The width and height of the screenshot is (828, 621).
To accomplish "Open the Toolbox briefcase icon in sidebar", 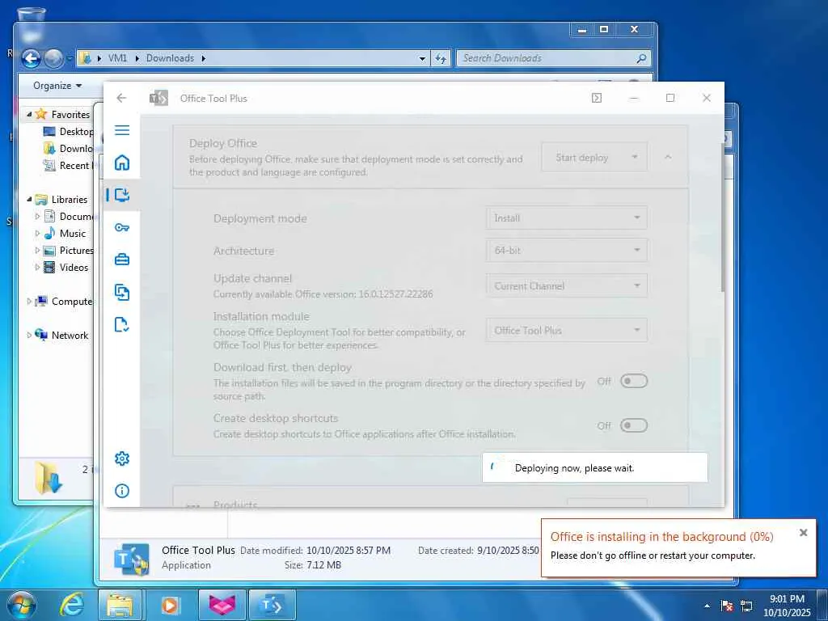I will (x=122, y=260).
